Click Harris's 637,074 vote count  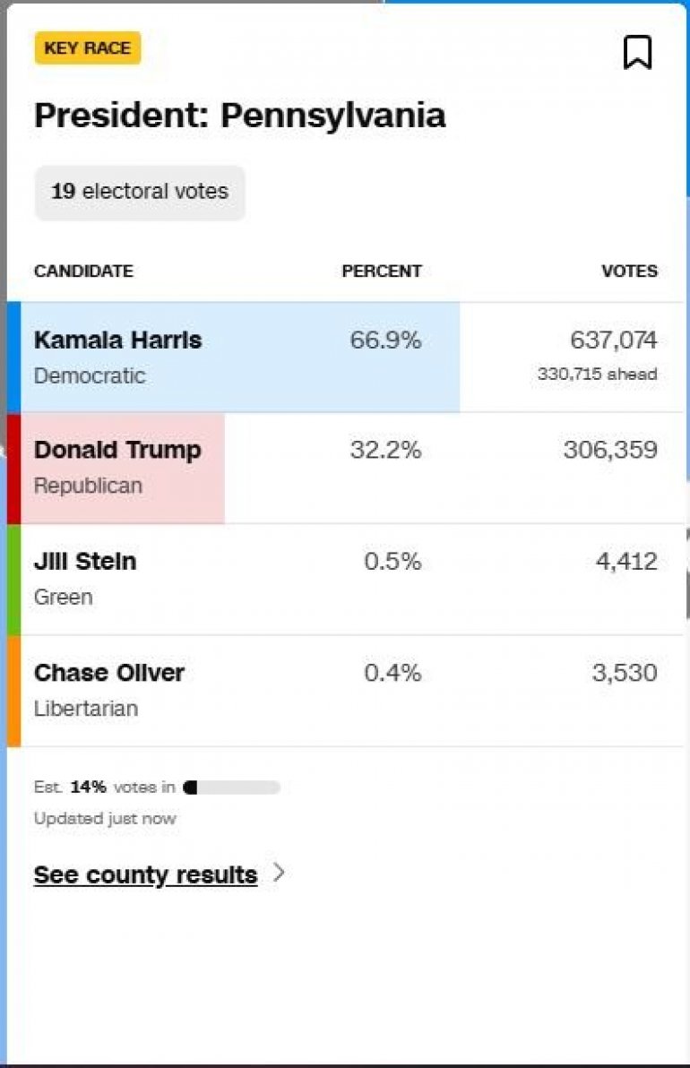[x=613, y=340]
